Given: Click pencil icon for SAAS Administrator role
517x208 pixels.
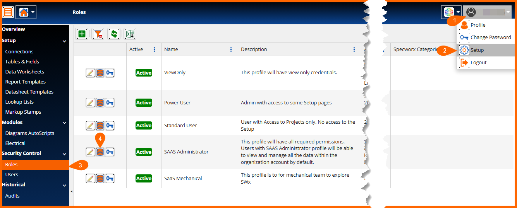Looking at the screenshot, I should click(90, 152).
